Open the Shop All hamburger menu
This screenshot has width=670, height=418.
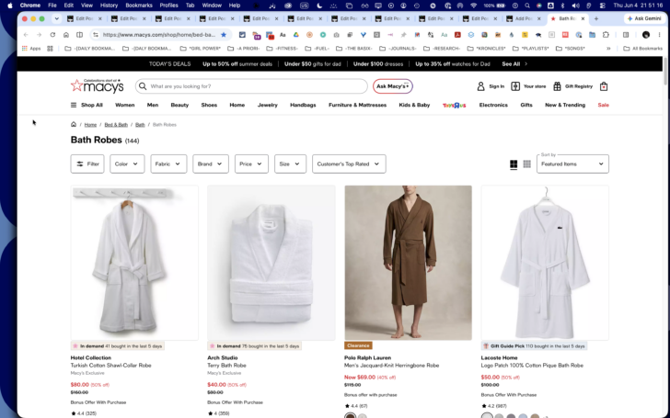pos(74,105)
